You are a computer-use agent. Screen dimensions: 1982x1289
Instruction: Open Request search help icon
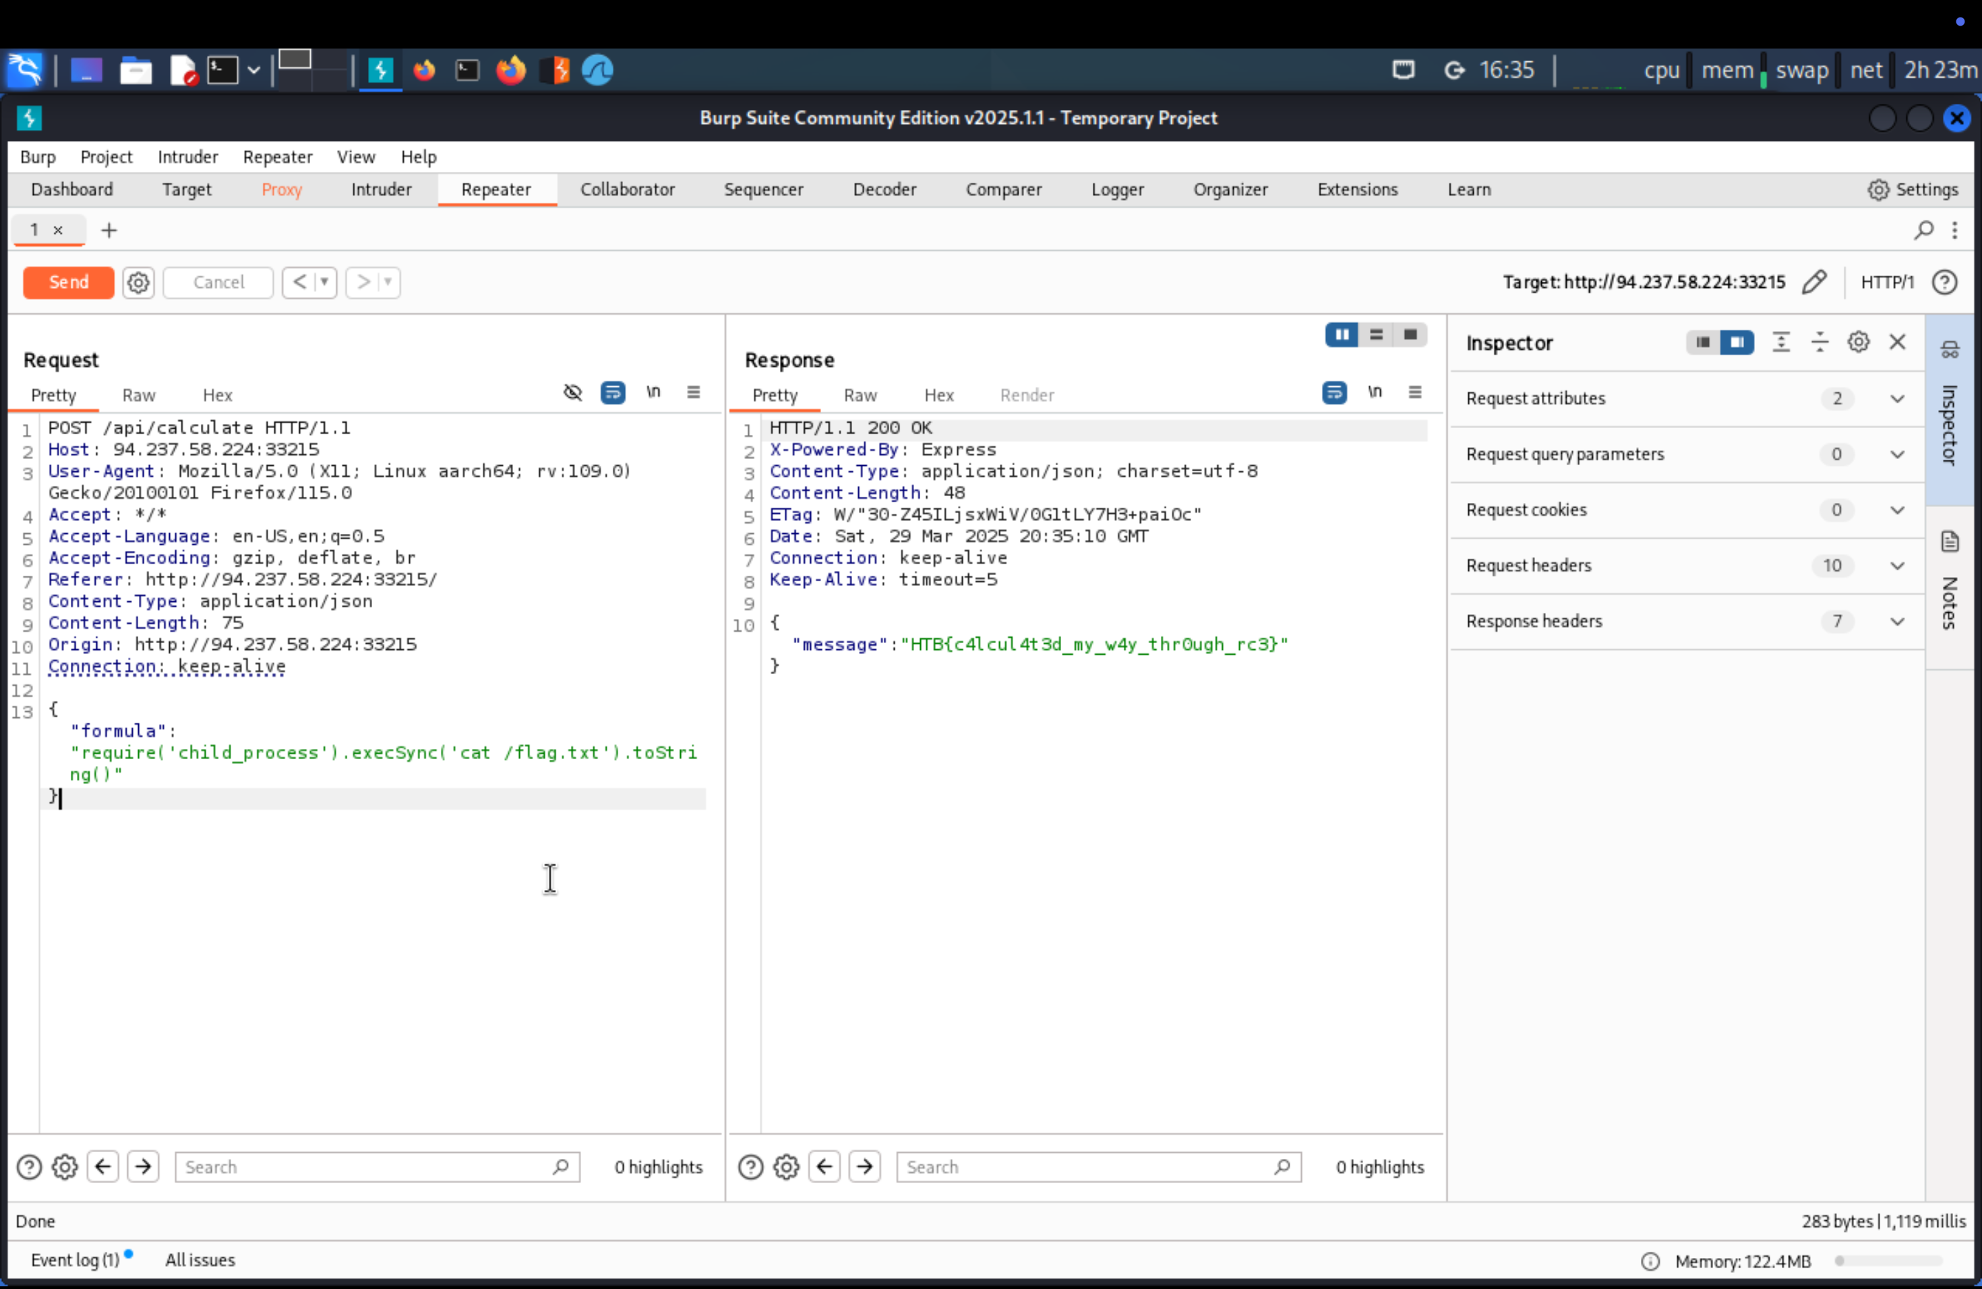(x=29, y=1168)
